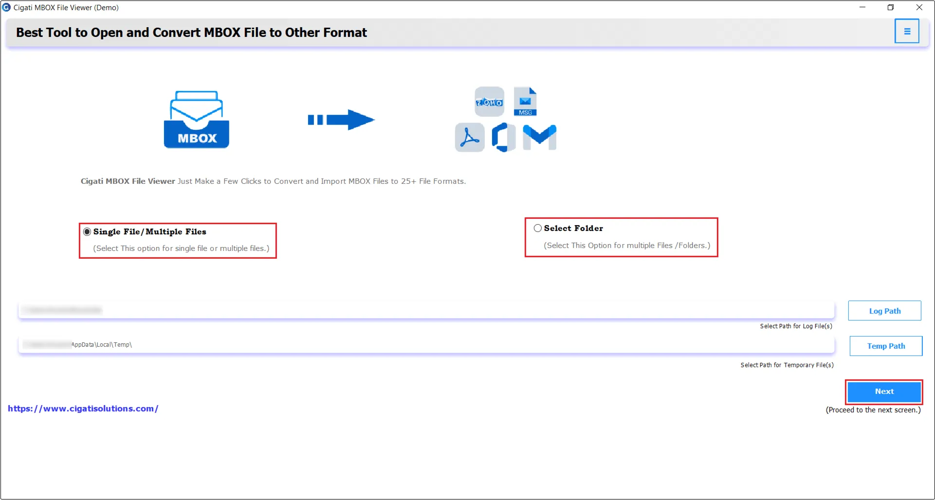Select Single File/Multiple Files radio option
This screenshot has width=935, height=500.
(87, 232)
